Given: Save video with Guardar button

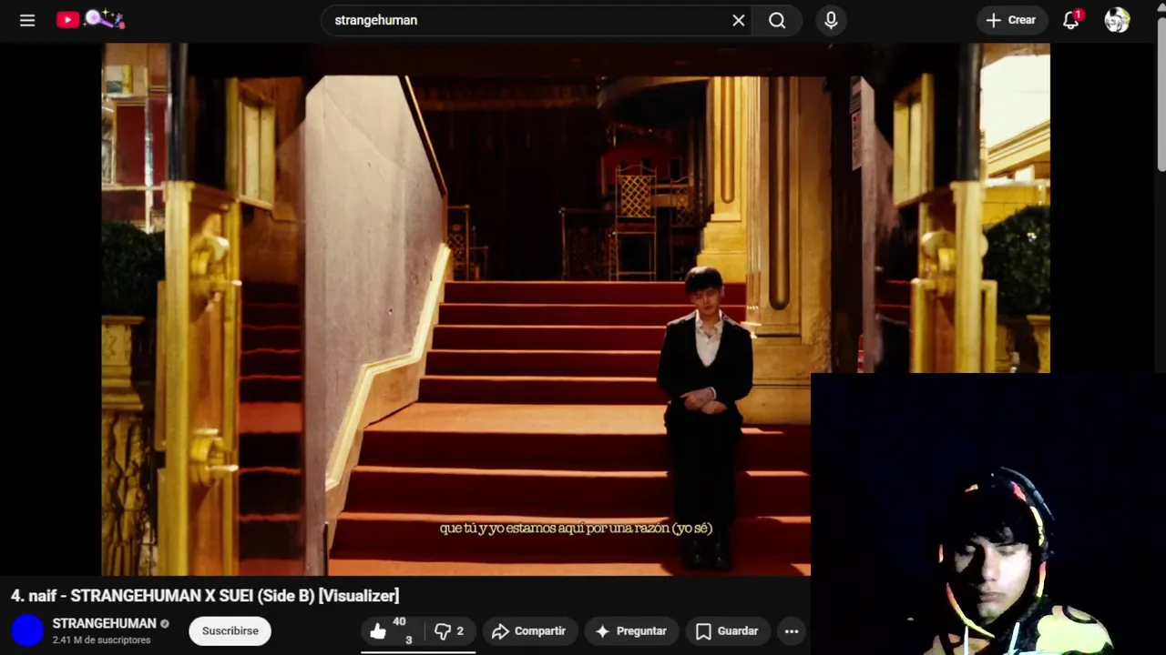Looking at the screenshot, I should tap(727, 630).
